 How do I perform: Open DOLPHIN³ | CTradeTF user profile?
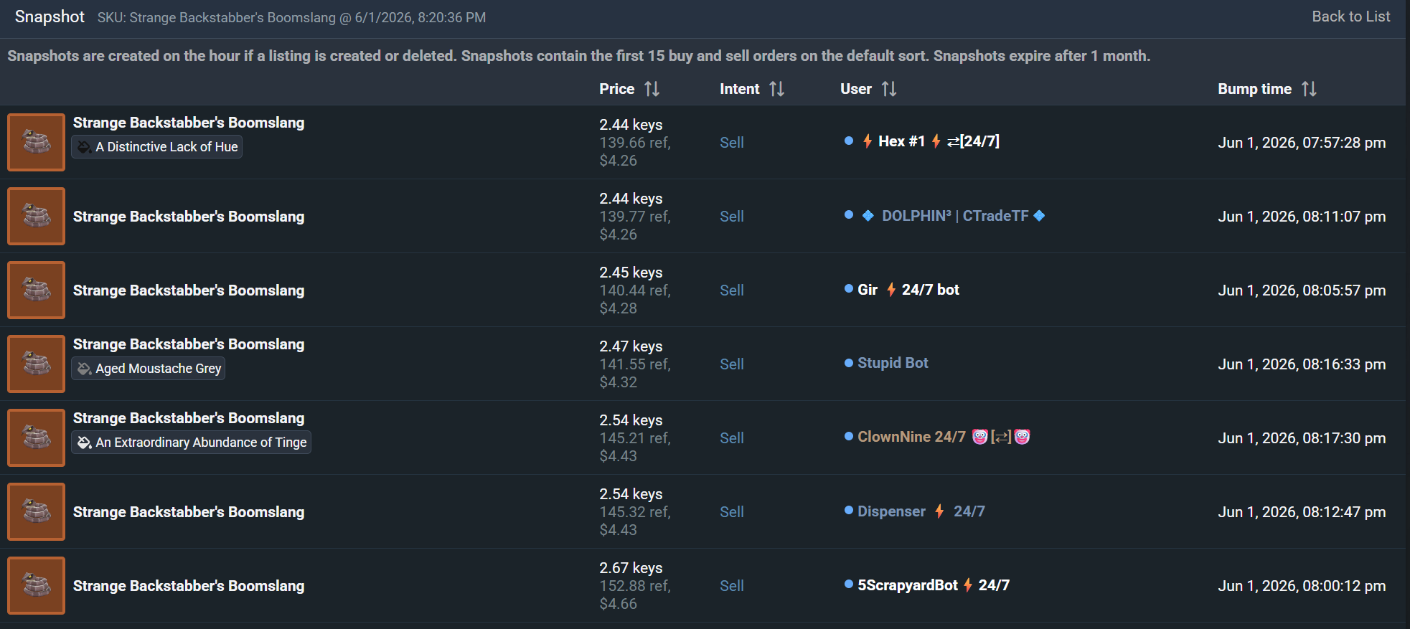(x=954, y=216)
